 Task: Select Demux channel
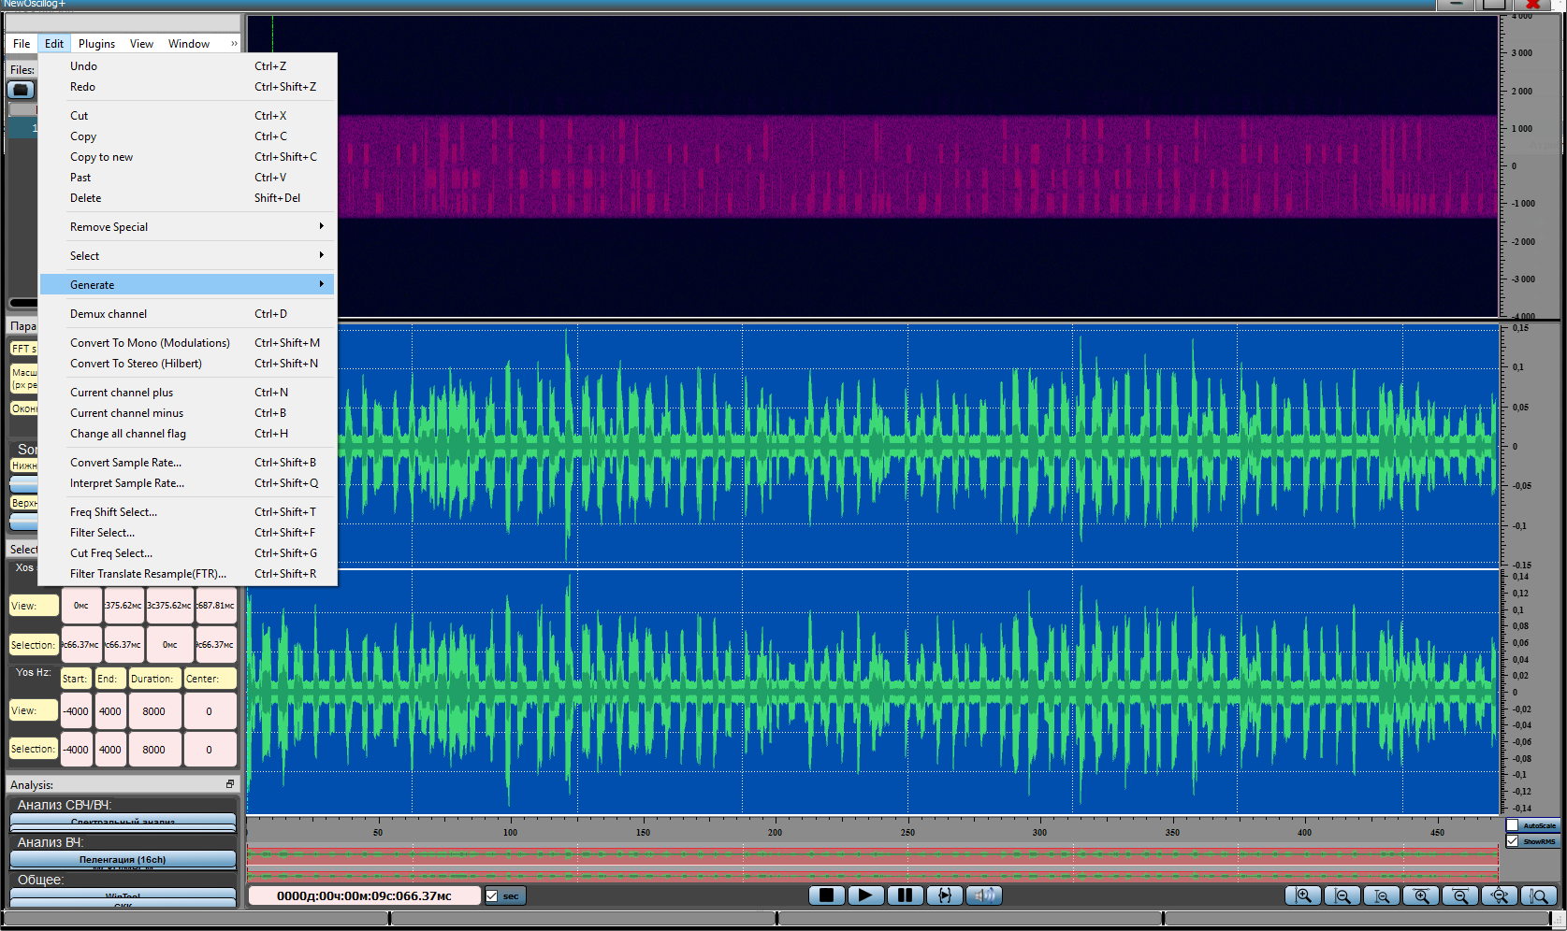coord(188,314)
